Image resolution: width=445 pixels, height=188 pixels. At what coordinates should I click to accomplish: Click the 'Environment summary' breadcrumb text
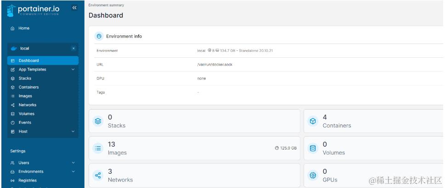click(106, 5)
